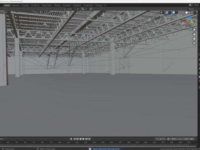The width and height of the screenshot is (200, 150).
Task: Open the overlays options dropdown arrow
Action: (176, 12)
